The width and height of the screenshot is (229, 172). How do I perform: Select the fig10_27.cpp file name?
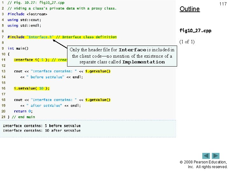[195, 31]
